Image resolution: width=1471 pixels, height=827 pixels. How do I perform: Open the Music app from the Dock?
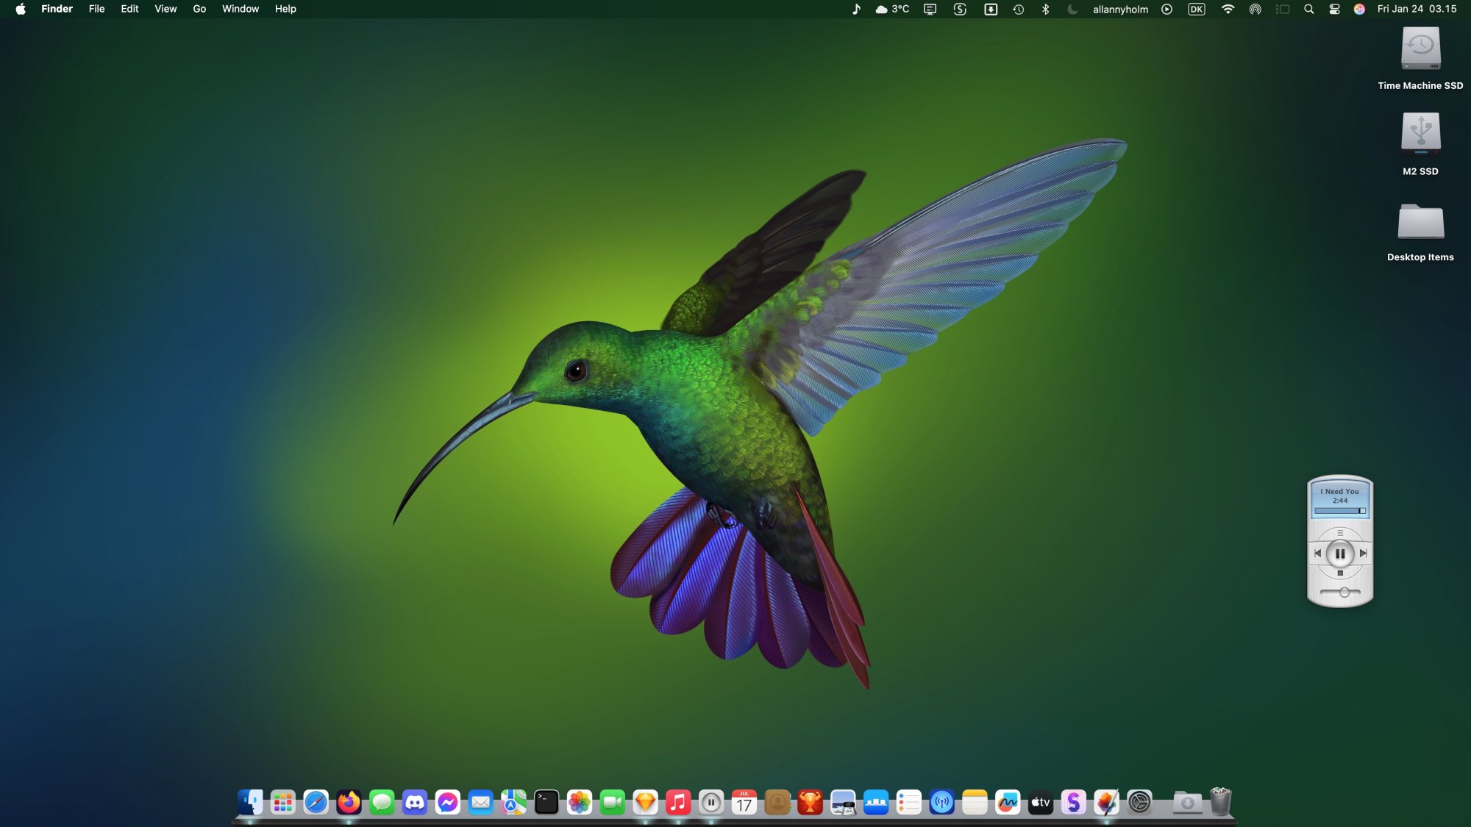(x=677, y=803)
